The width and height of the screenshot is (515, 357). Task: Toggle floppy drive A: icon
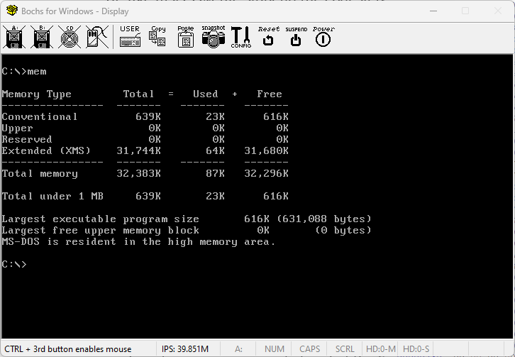(x=14, y=37)
